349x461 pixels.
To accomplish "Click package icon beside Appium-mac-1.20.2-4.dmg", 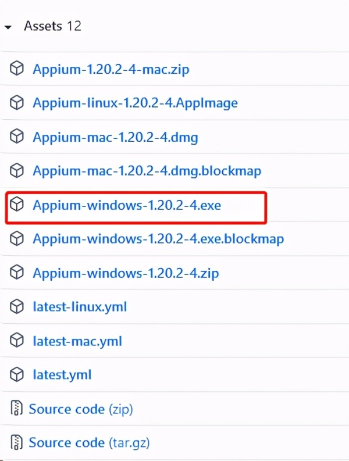I will click(x=16, y=137).
